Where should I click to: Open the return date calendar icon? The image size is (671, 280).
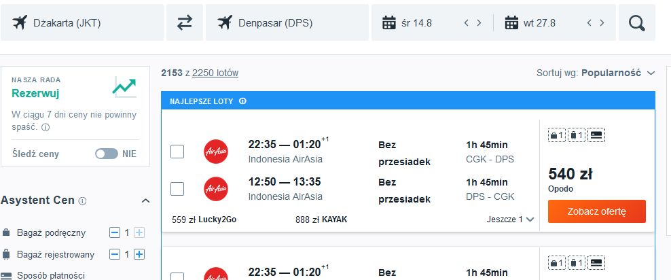[x=511, y=22]
